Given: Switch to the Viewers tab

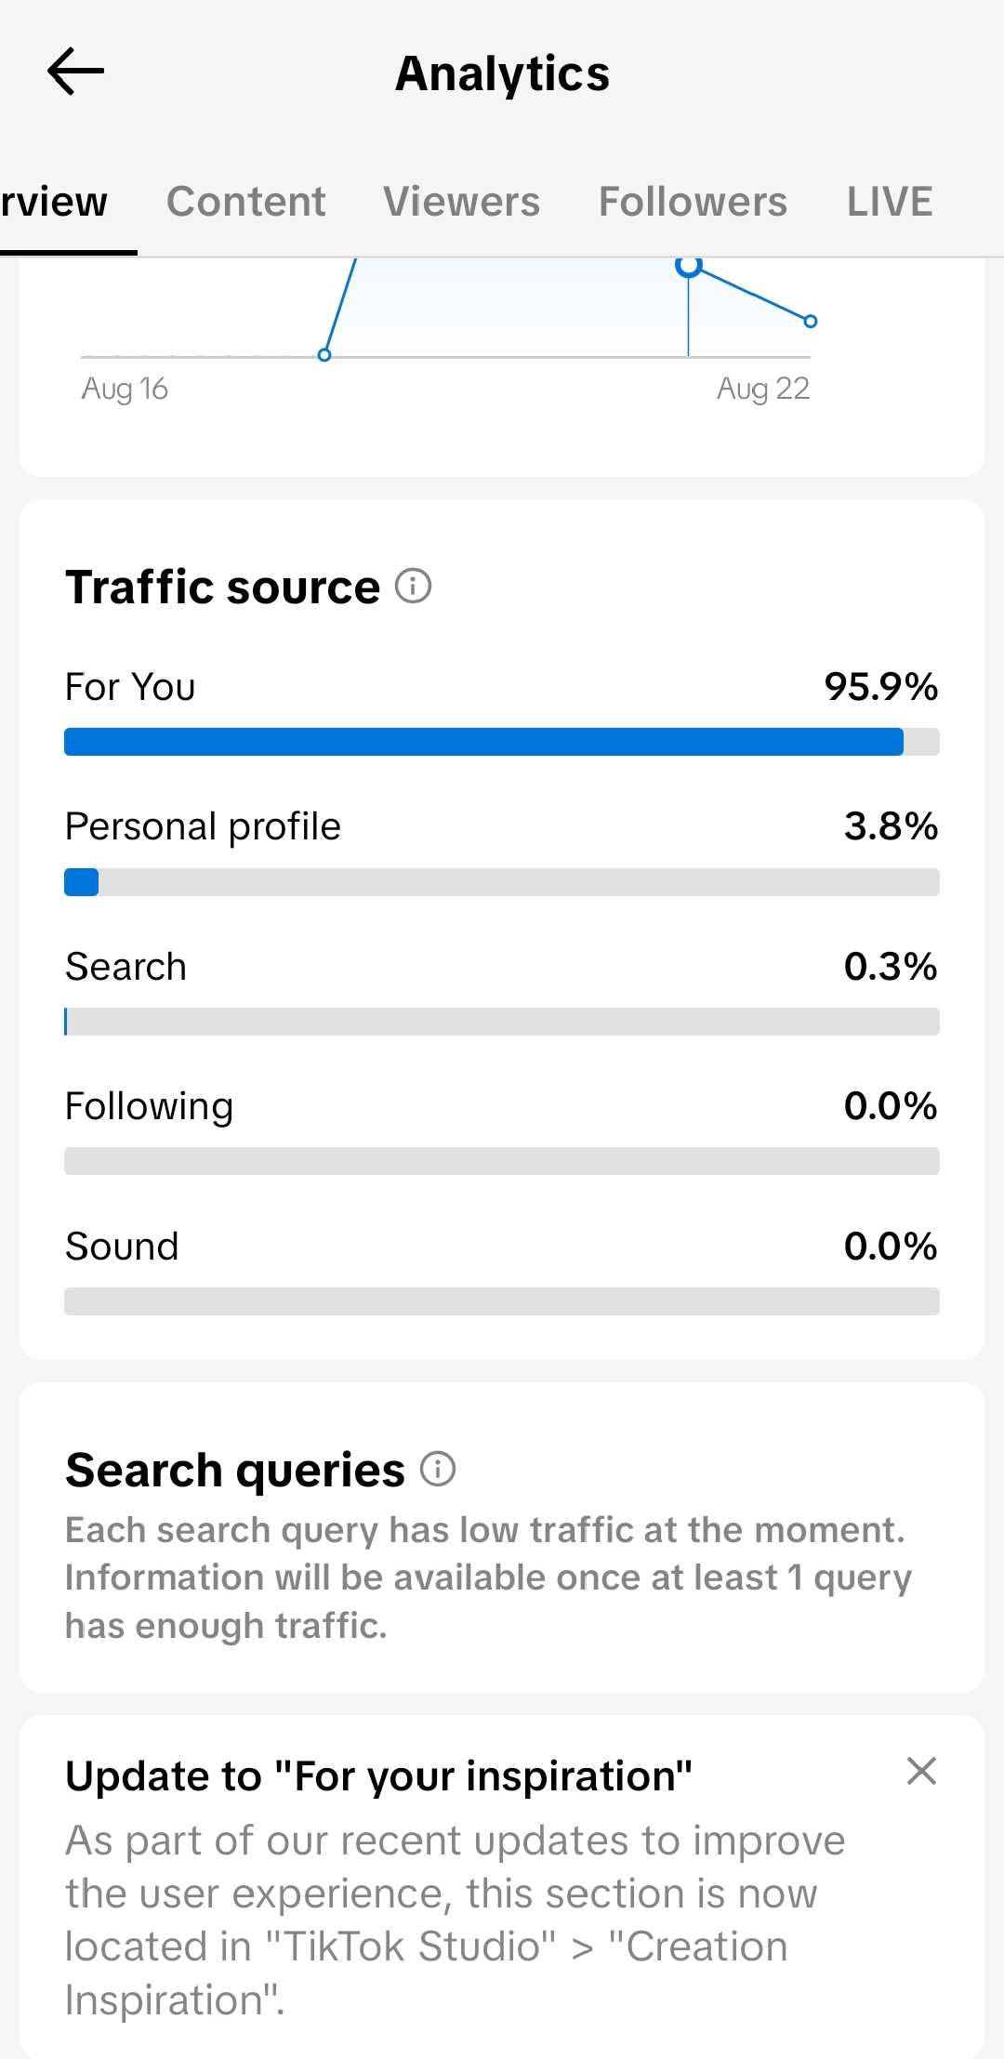Looking at the screenshot, I should pos(461,202).
